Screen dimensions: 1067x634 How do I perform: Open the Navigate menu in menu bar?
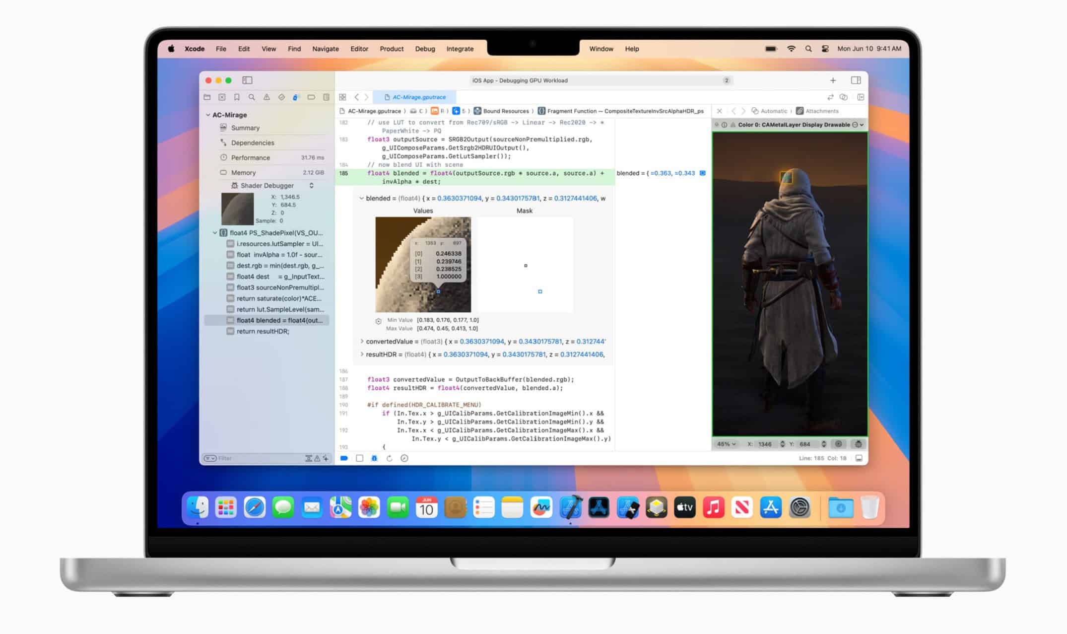[x=326, y=49]
